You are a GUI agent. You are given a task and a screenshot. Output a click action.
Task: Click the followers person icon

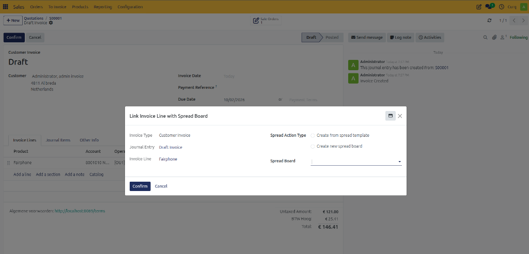click(503, 37)
